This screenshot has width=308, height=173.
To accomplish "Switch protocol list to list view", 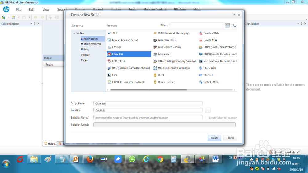I will (228, 26).
